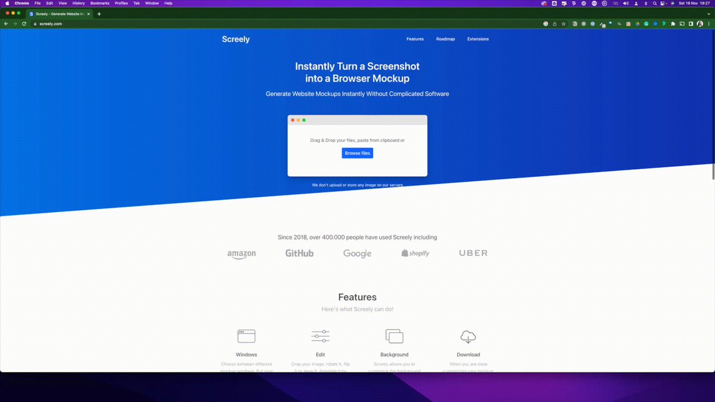Open the Extensions nav link
715x402 pixels.
[478, 39]
